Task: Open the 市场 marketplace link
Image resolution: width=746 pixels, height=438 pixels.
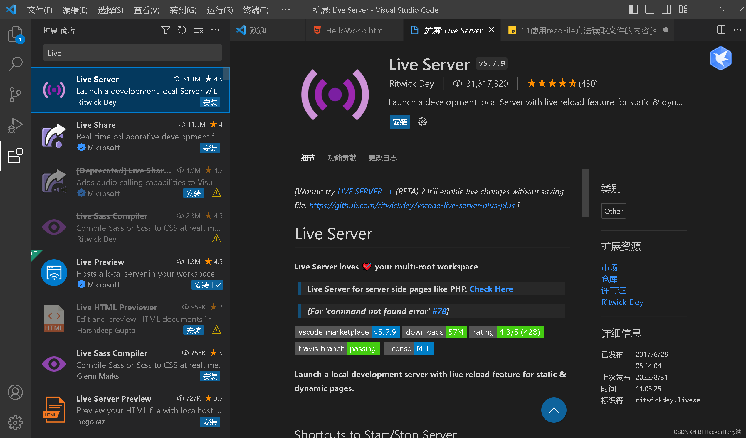Action: pyautogui.click(x=609, y=267)
